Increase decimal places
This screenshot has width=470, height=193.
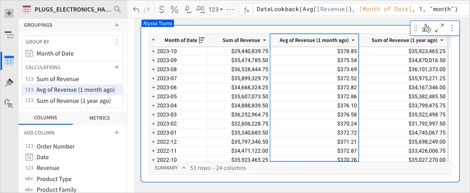click(x=200, y=9)
